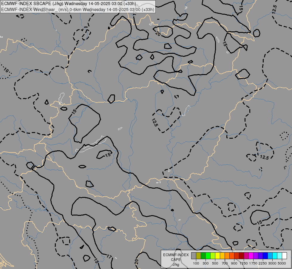Select the olive swatch in CAPE legend
The image size is (292, 269).
click(199, 256)
